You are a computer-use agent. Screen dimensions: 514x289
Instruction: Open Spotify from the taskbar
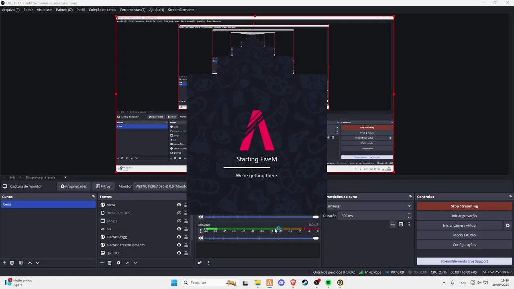[x=328, y=283]
